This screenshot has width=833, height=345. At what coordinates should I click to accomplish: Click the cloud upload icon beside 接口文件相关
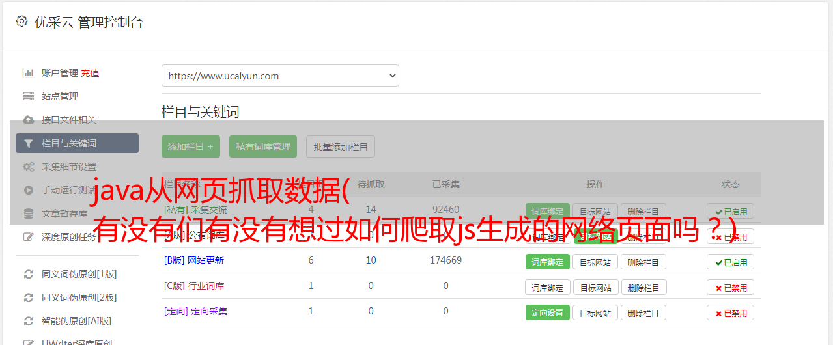(28, 120)
